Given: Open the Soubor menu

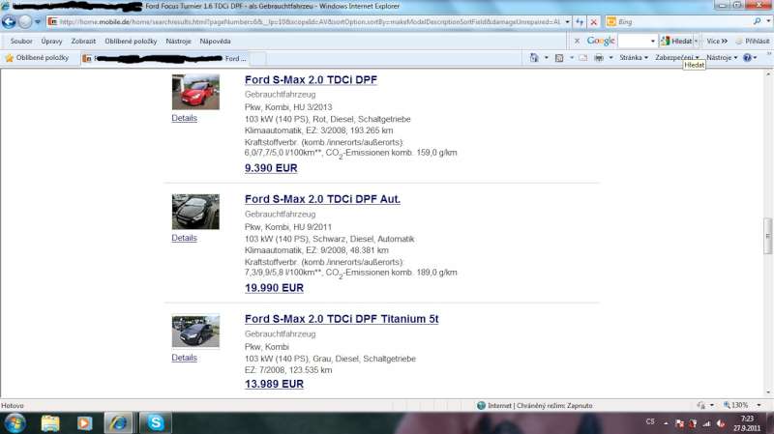Looking at the screenshot, I should [21, 42].
